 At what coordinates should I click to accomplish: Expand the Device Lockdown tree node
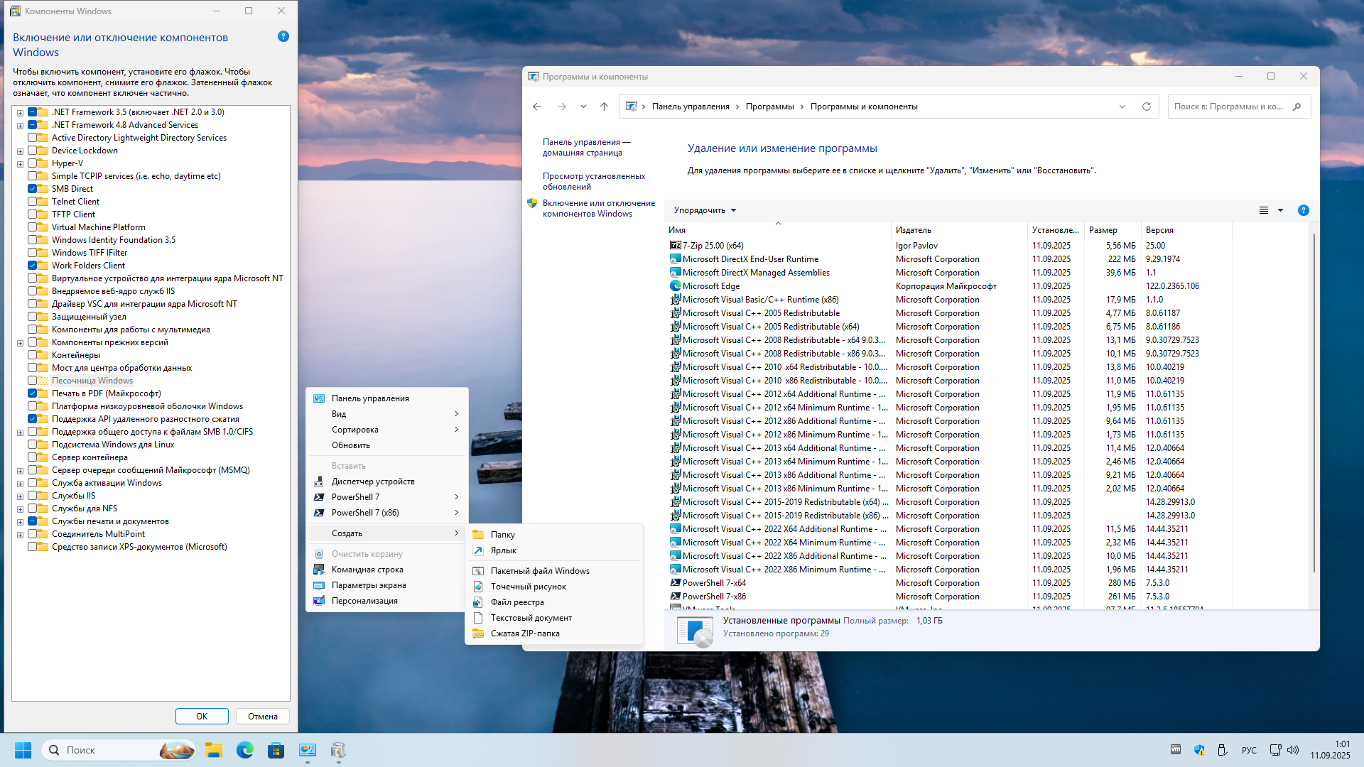click(21, 151)
